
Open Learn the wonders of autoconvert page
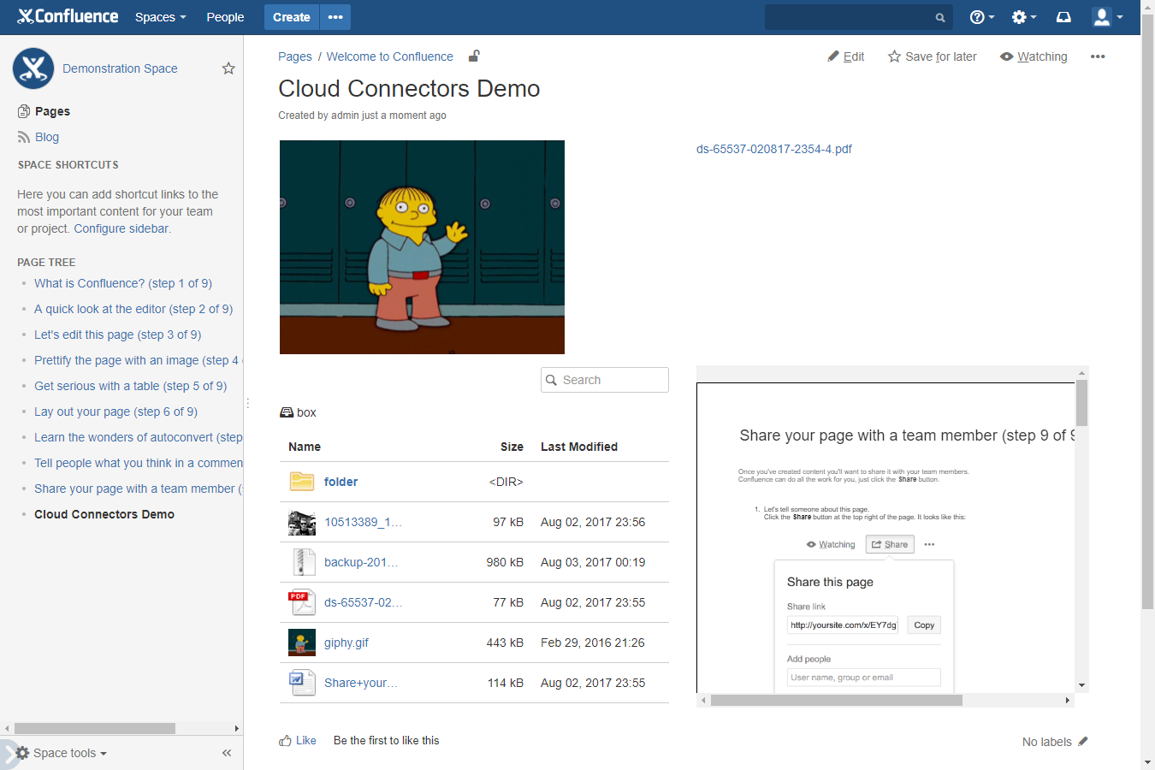click(139, 437)
